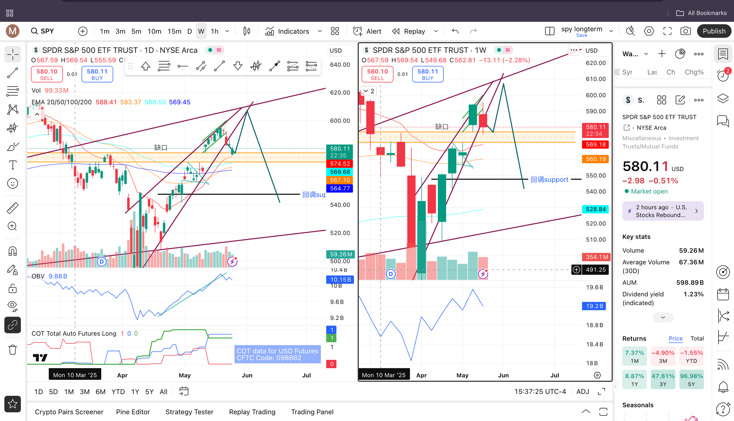Click the 580.10 SELL button on daily chart

click(x=47, y=74)
